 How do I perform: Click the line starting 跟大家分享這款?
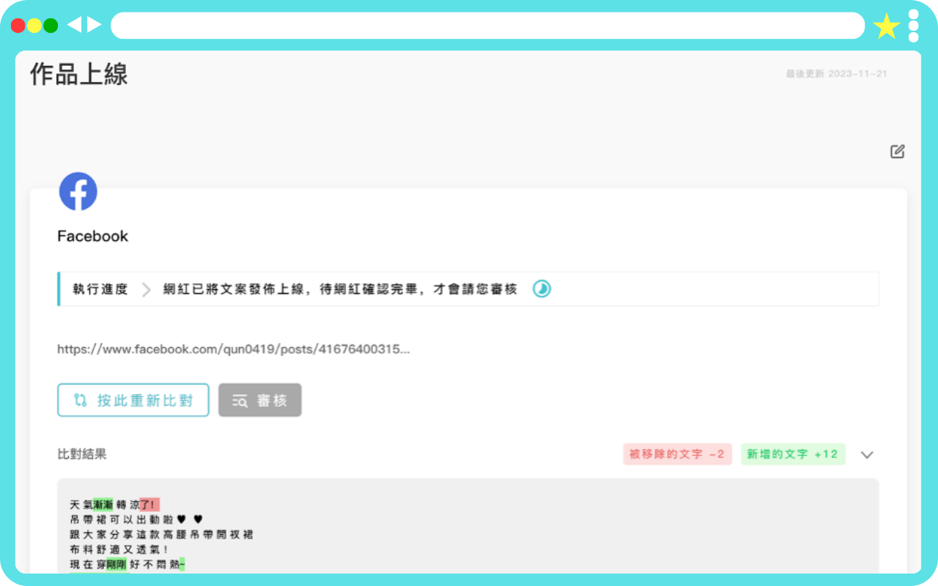click(161, 535)
